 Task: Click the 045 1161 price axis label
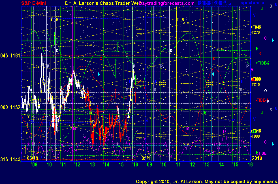(x=10, y=56)
